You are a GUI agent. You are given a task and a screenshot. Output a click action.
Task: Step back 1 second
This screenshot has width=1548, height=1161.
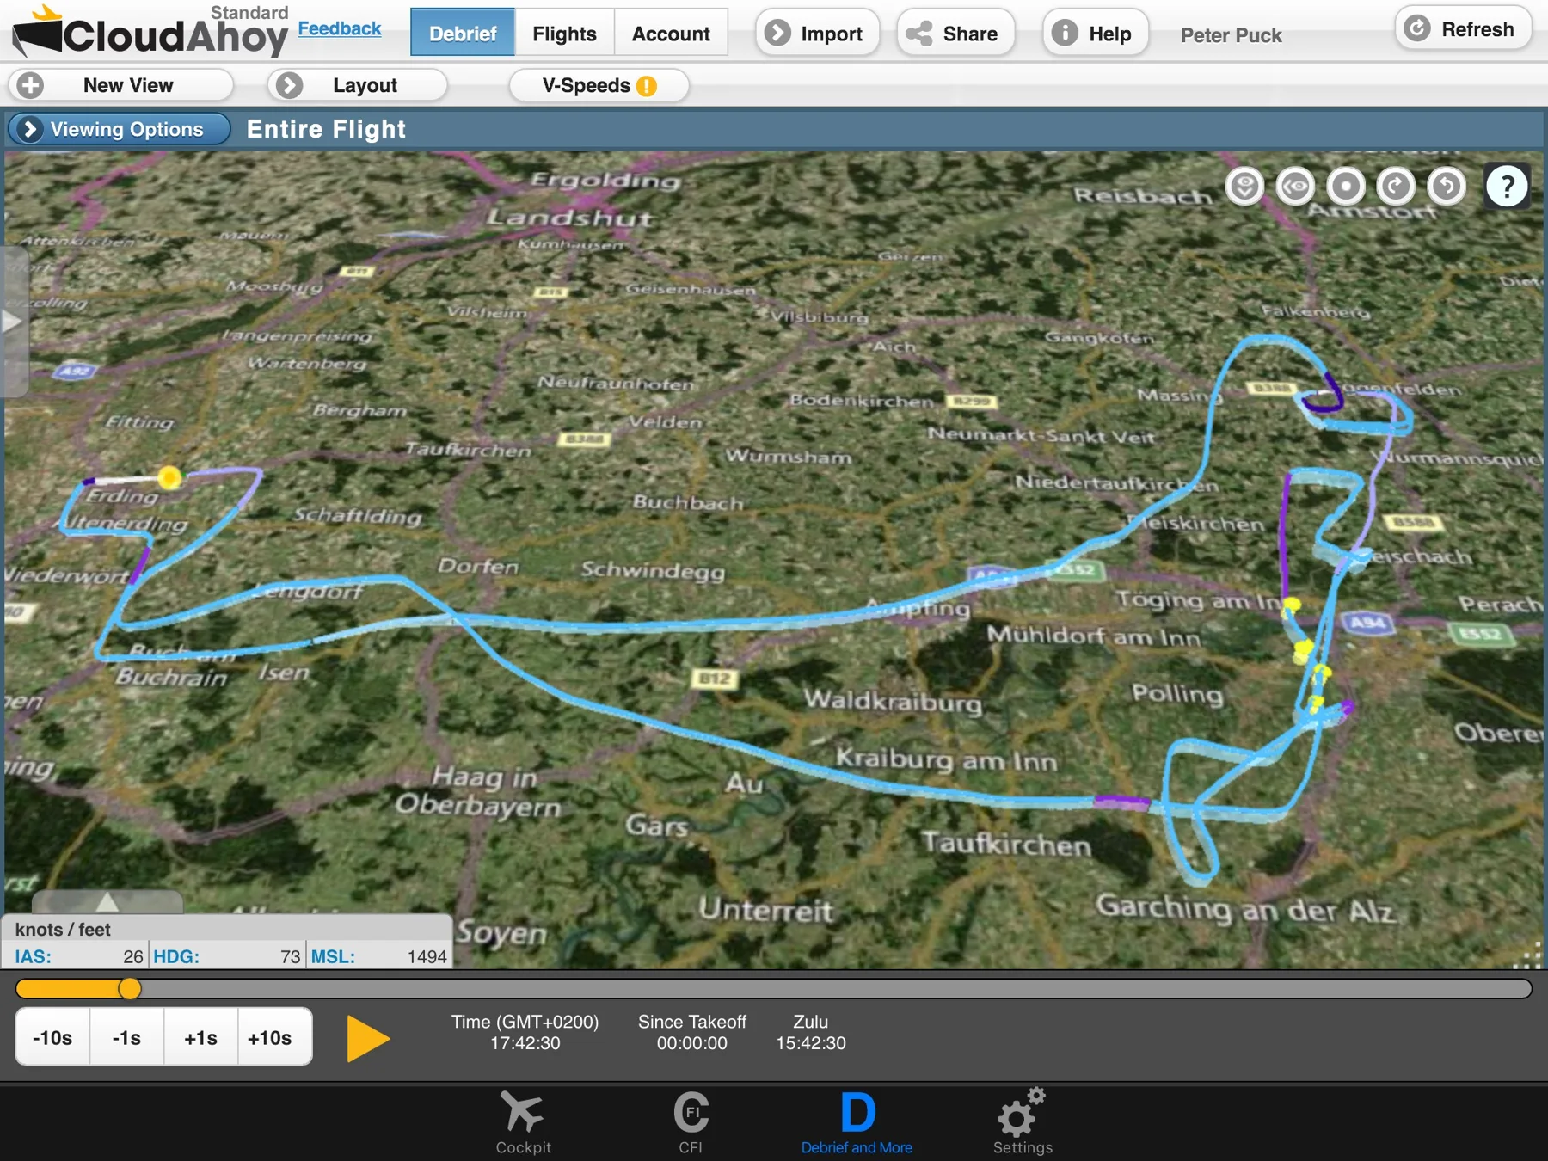point(126,1037)
